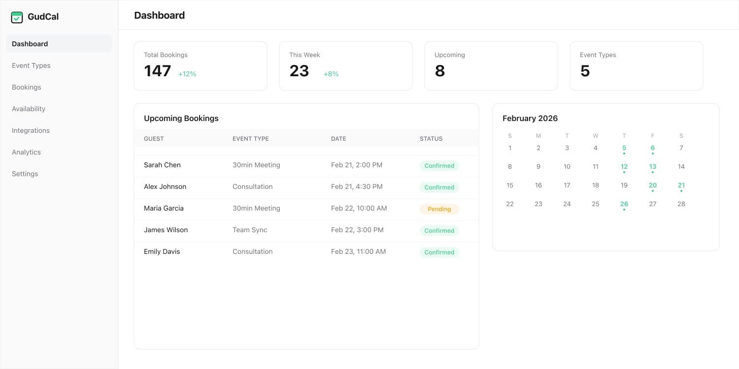Go to Event Types in sidebar

coord(31,65)
